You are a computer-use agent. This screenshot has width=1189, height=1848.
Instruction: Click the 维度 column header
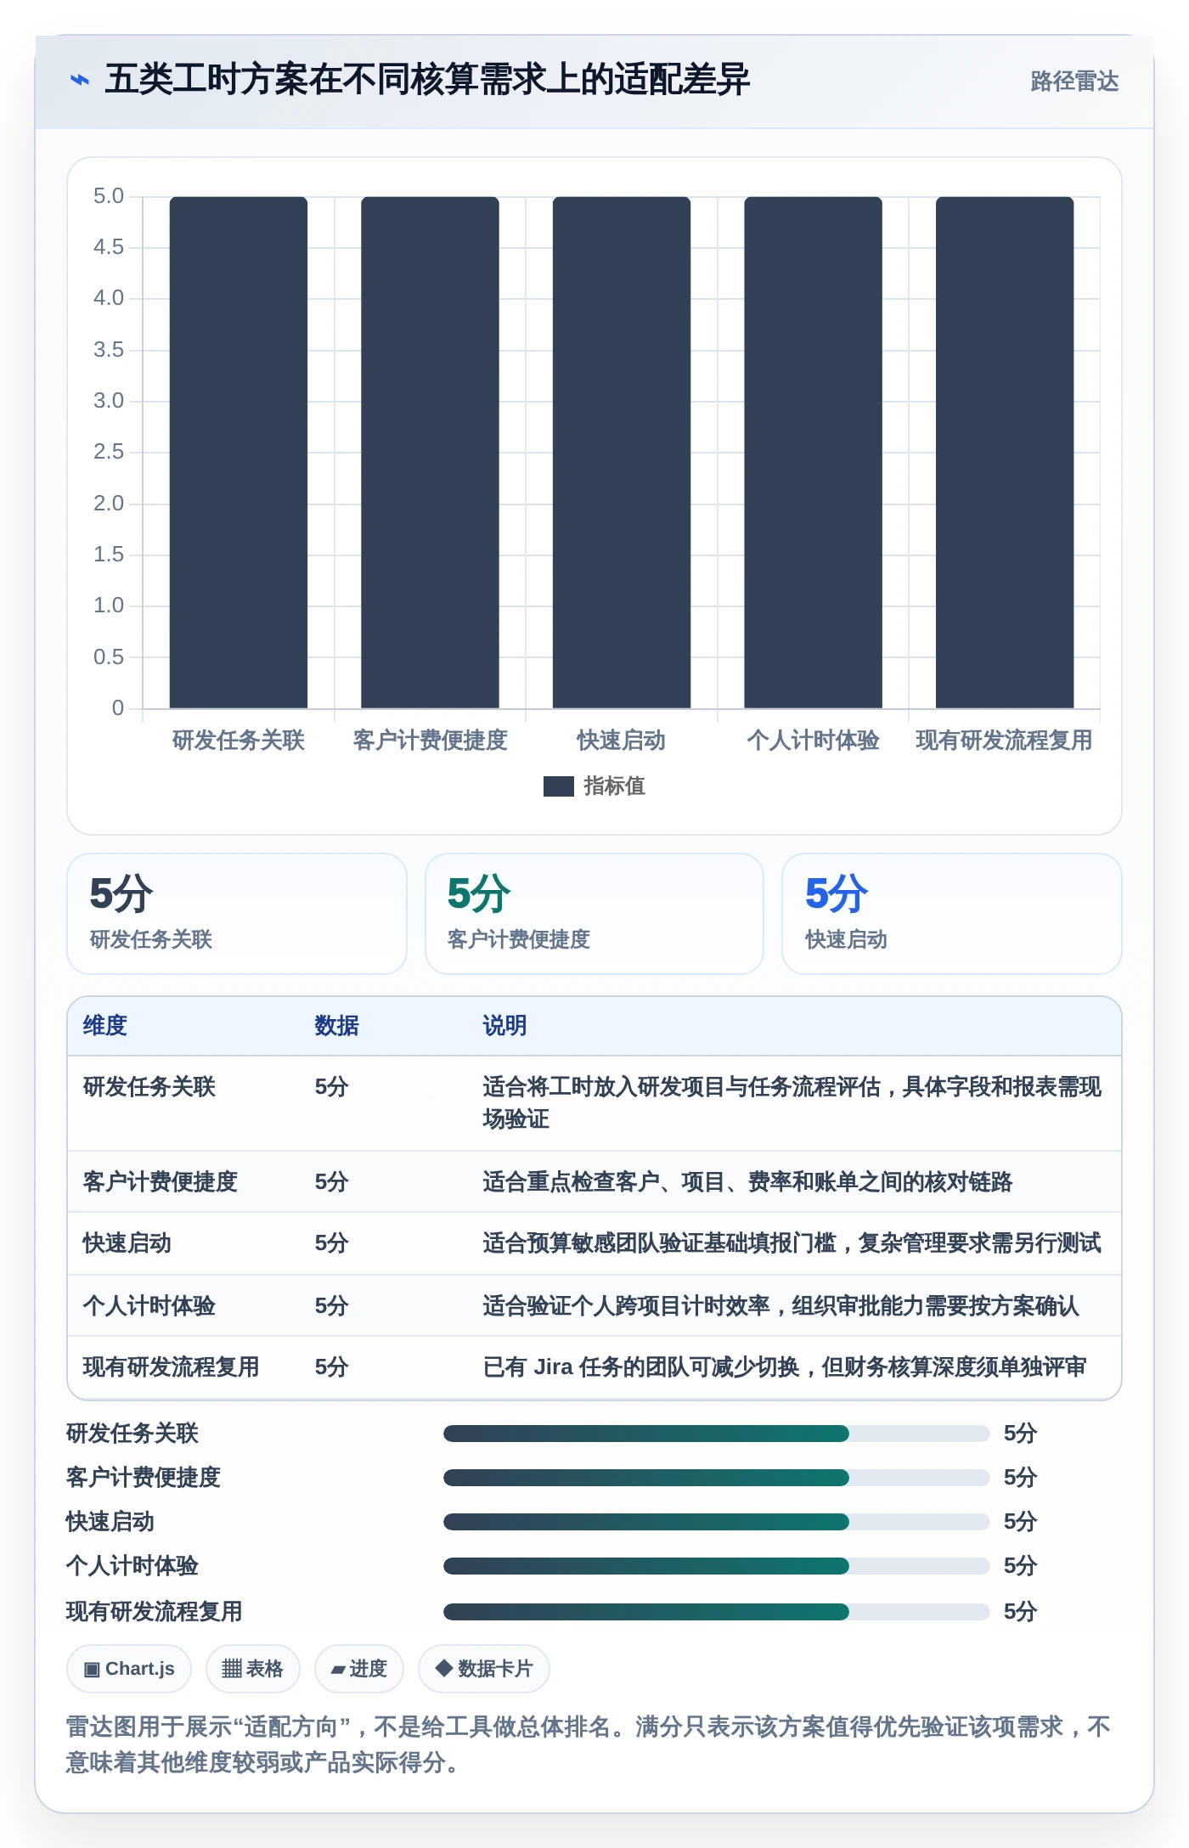tap(105, 1026)
